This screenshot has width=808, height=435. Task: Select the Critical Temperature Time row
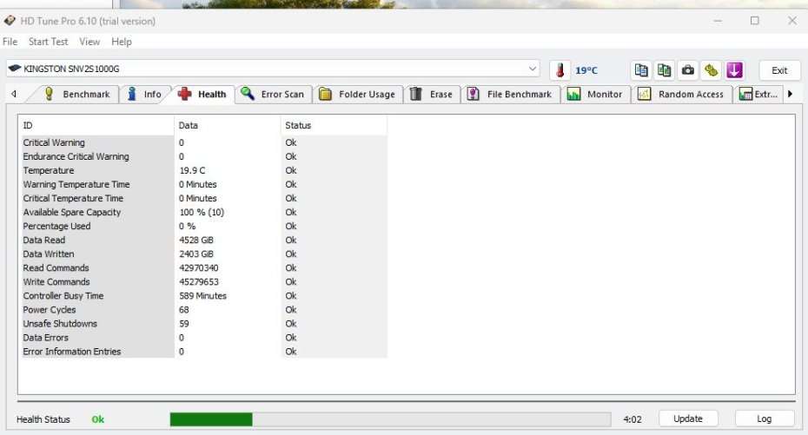point(203,198)
